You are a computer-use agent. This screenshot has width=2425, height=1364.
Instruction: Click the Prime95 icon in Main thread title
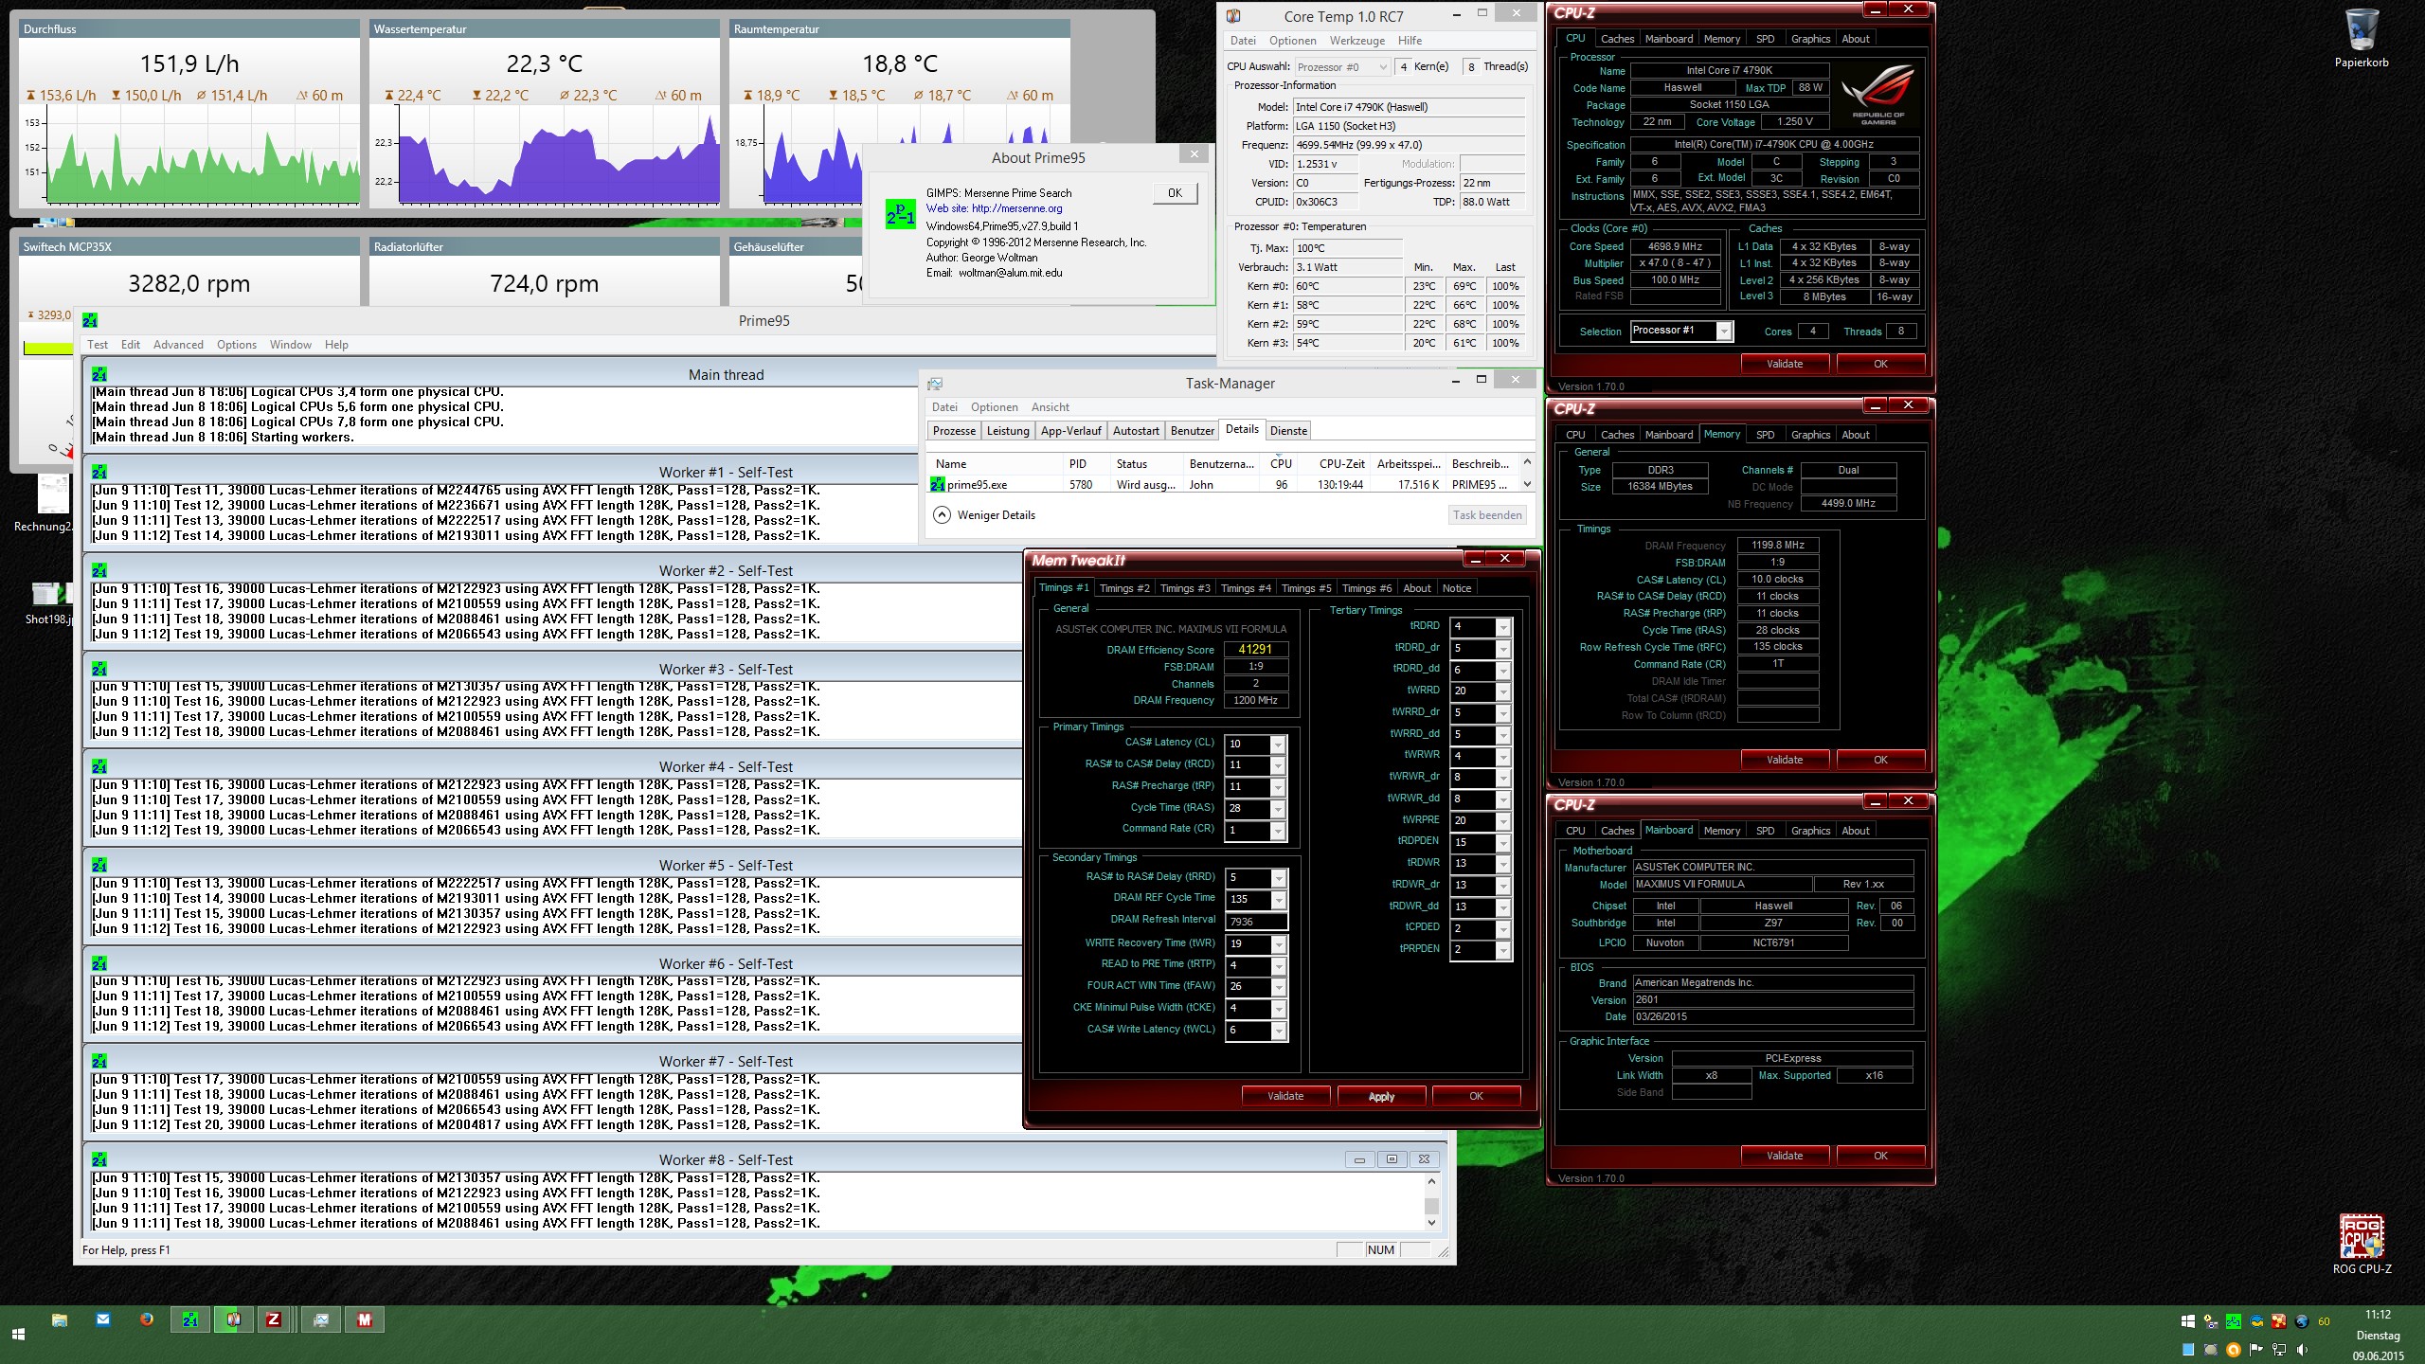pyautogui.click(x=99, y=374)
